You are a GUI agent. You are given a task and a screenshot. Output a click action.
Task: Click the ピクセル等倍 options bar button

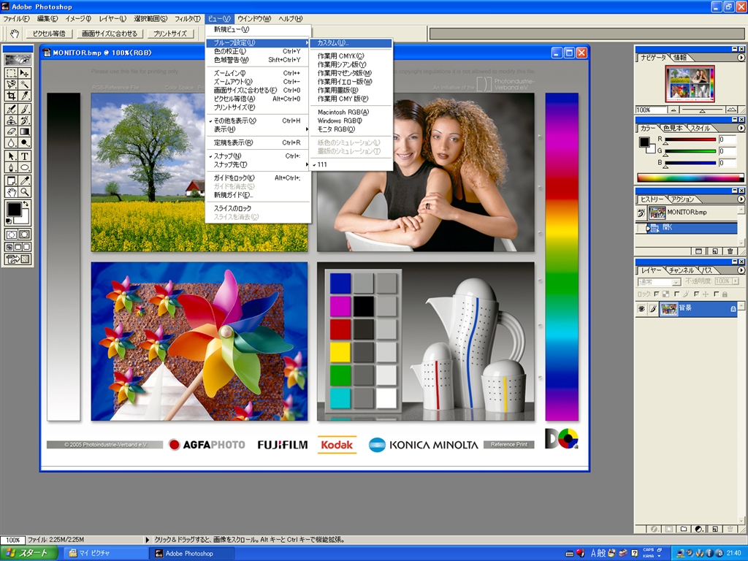point(49,34)
